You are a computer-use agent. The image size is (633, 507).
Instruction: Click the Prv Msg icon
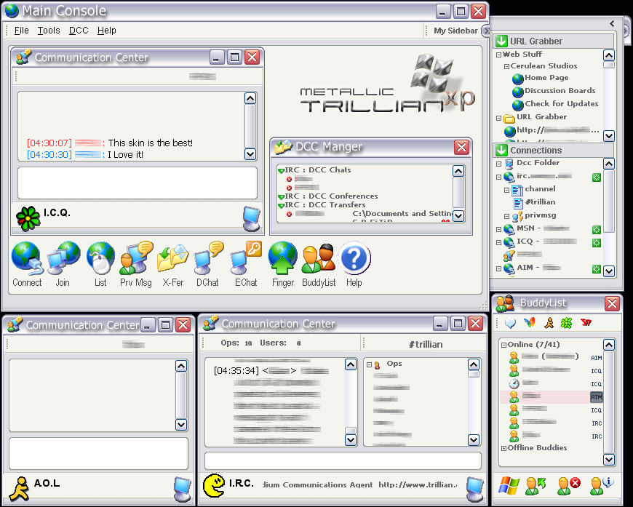click(x=136, y=258)
